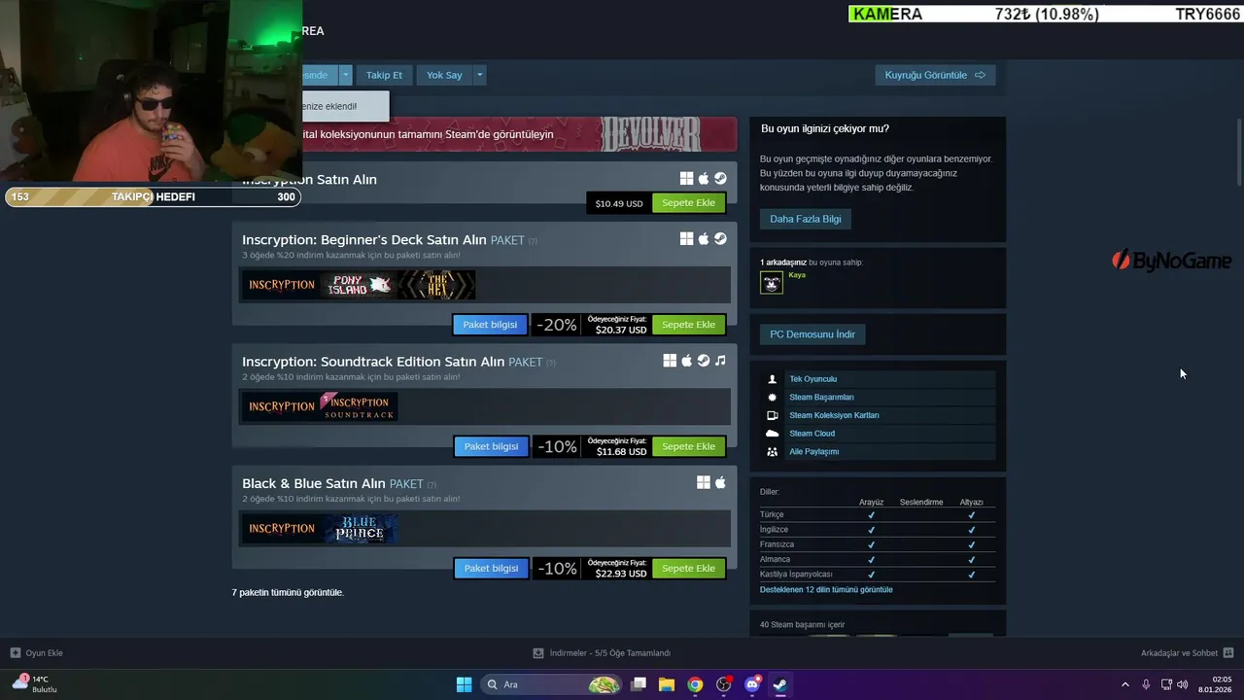Open Arkadaşlar ve Sohbet at bottom right
The width and height of the screenshot is (1244, 700).
tap(1187, 653)
